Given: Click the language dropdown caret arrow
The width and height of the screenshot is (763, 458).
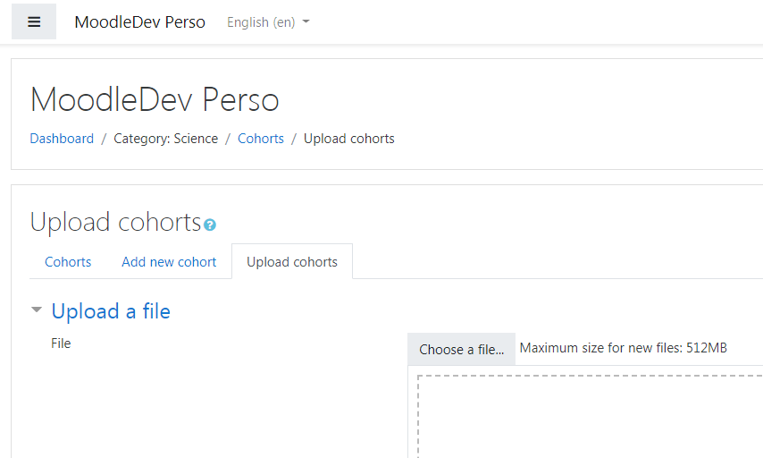Looking at the screenshot, I should (306, 21).
